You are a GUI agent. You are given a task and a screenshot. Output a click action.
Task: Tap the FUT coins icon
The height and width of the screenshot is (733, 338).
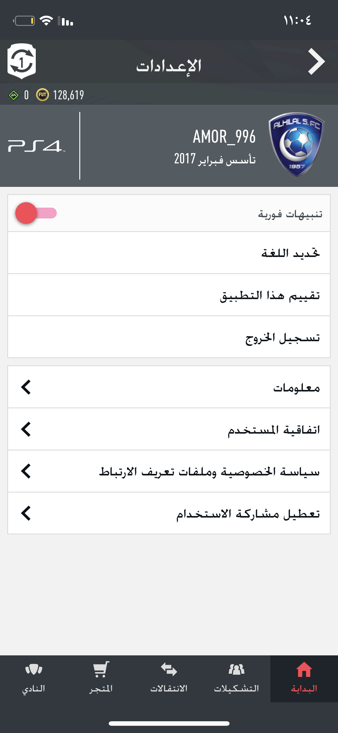[x=42, y=95]
